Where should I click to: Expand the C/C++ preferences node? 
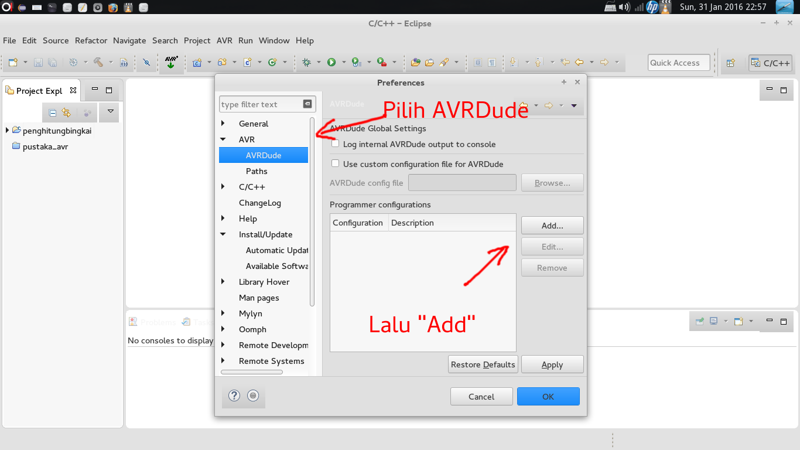pos(223,187)
